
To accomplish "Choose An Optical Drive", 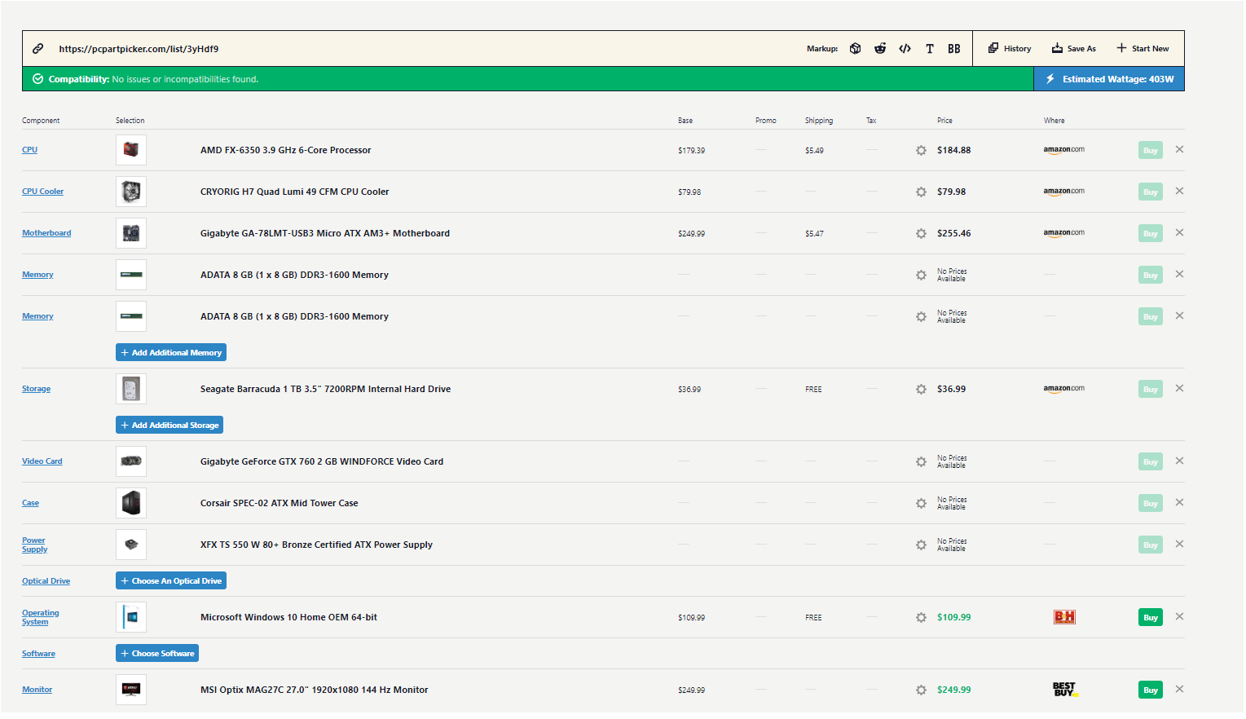I will pos(171,581).
